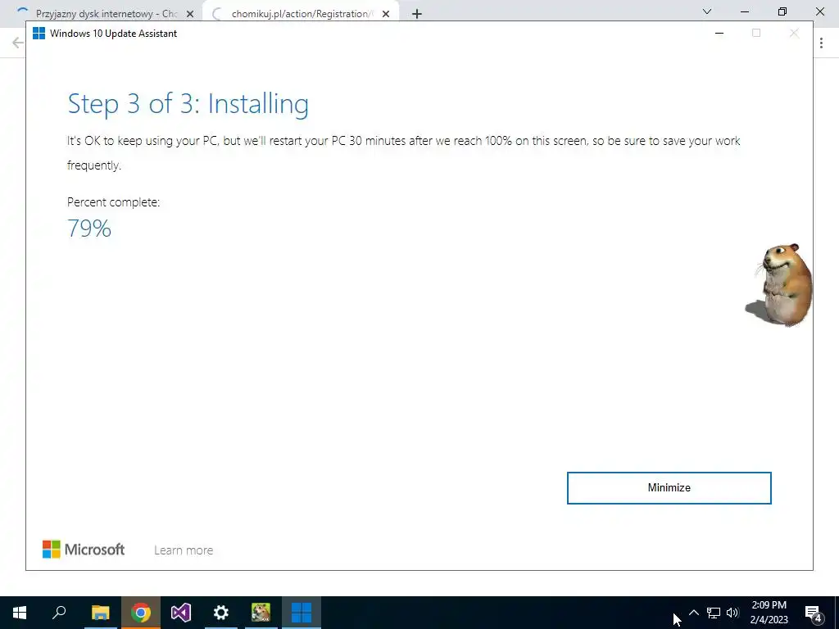Switch to the chomikuj.pl Registration Chrome tab
This screenshot has height=629, width=839.
[300, 13]
